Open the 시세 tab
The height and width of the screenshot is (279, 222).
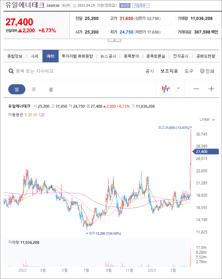coord(34,56)
